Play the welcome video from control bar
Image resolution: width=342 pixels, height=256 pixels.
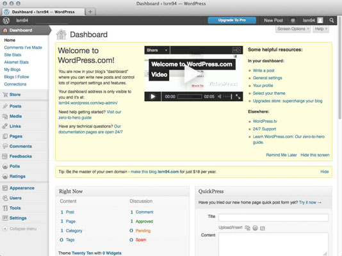tap(152, 96)
